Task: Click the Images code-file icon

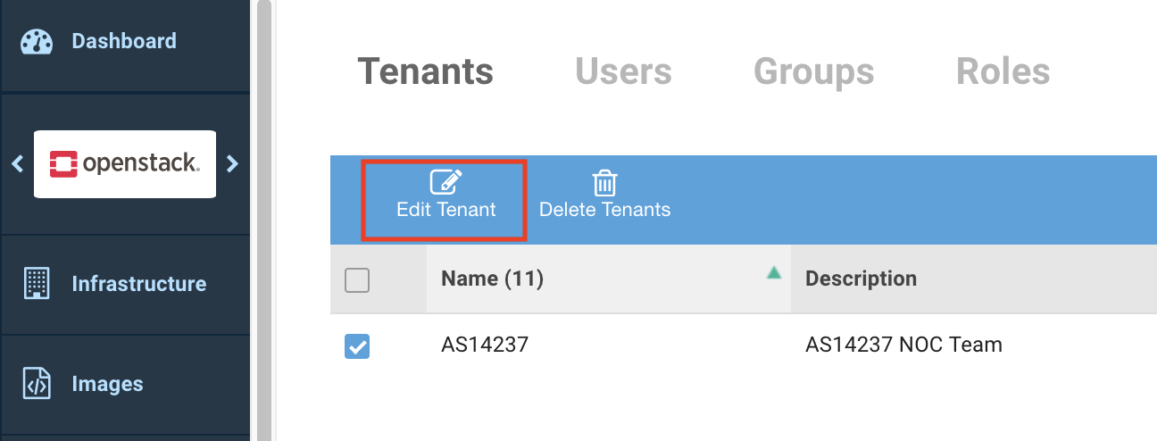Action: [37, 384]
